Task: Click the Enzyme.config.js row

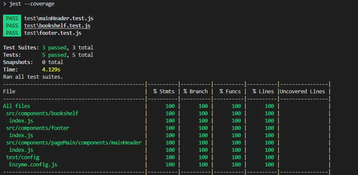Action: coord(33,165)
